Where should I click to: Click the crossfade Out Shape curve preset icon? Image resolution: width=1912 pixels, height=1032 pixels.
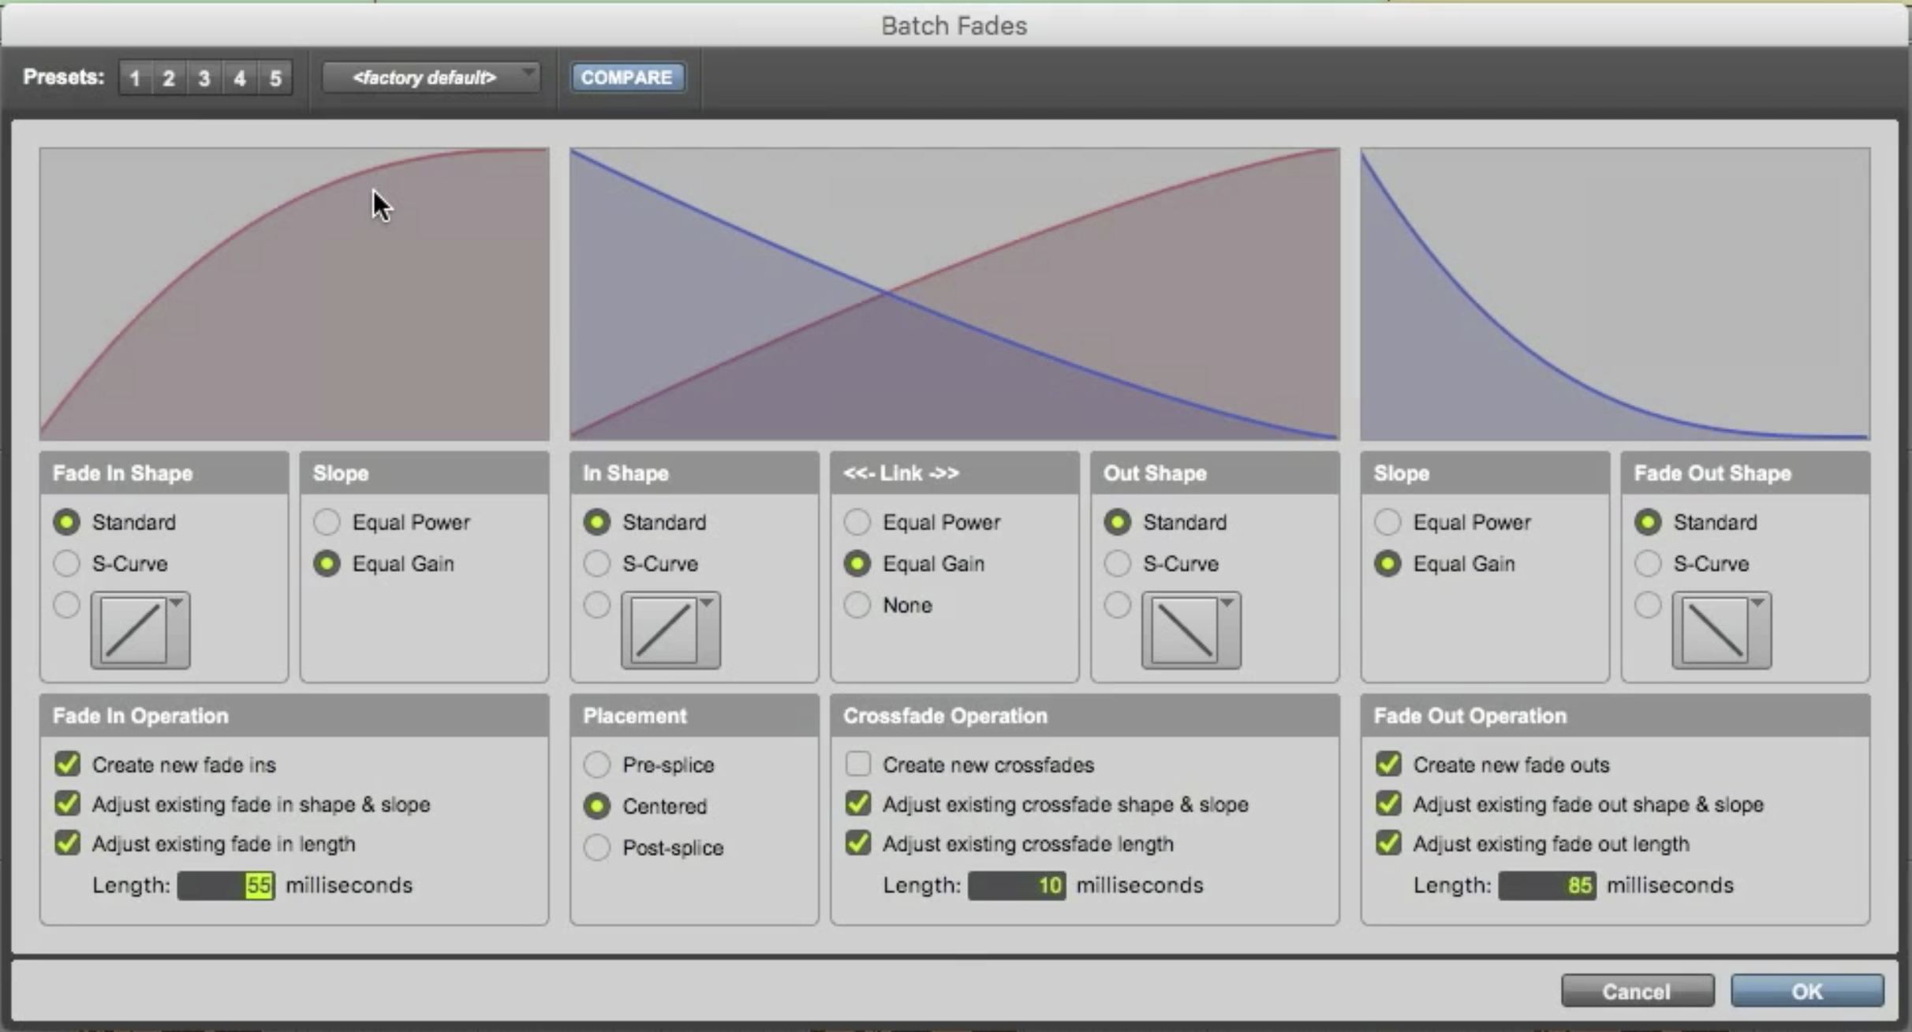1184,630
